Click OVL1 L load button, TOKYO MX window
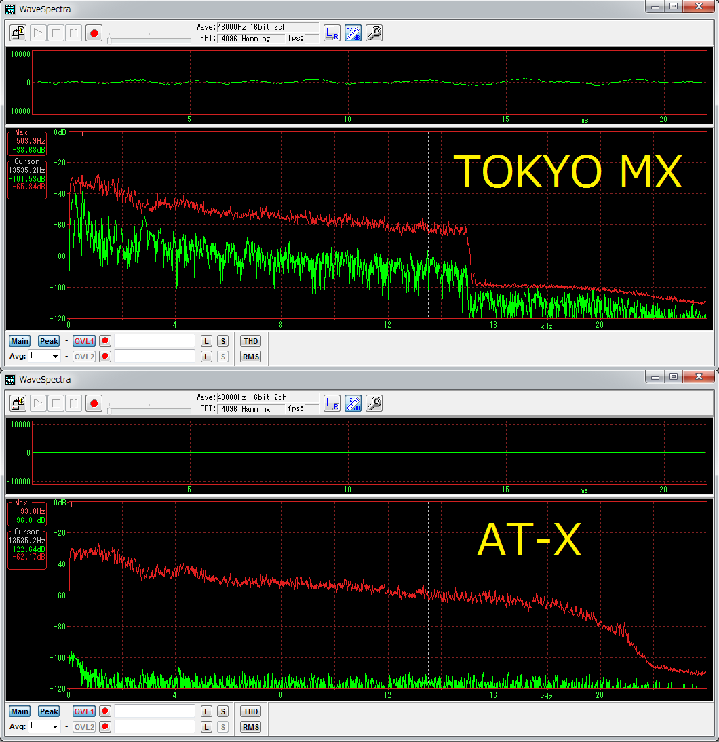This screenshot has height=742, width=719. [x=206, y=341]
